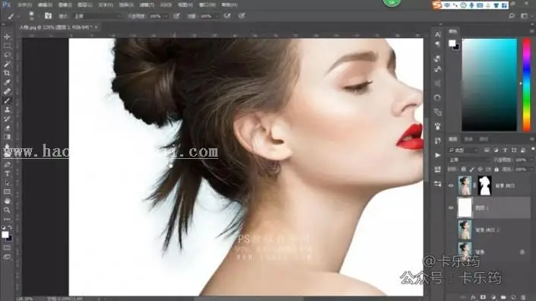
Task: Select the Eyedropper tool
Action: click(7, 82)
